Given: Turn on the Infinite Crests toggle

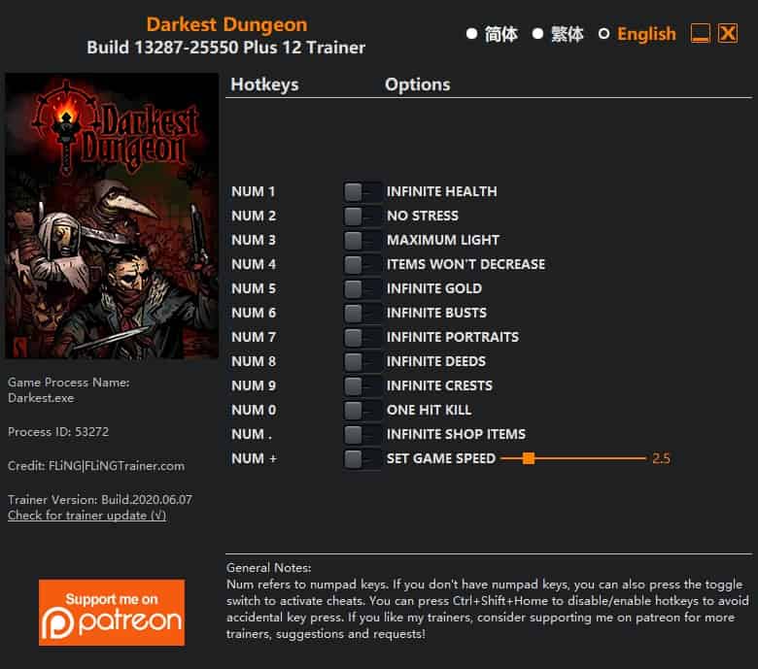Looking at the screenshot, I should click(362, 385).
